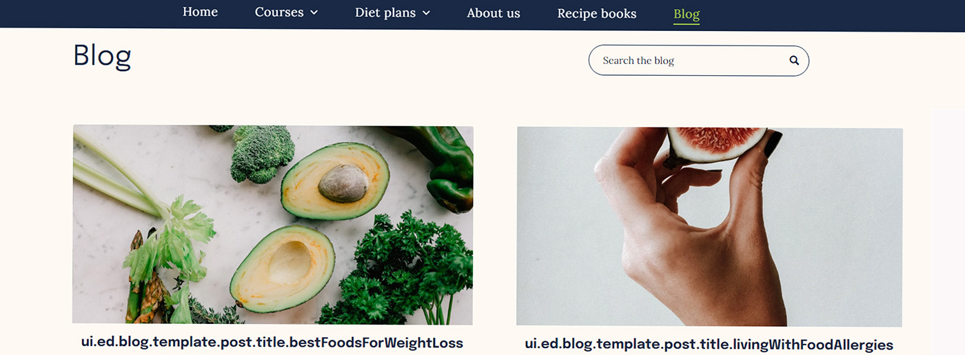Go to the Home page

pos(200,12)
